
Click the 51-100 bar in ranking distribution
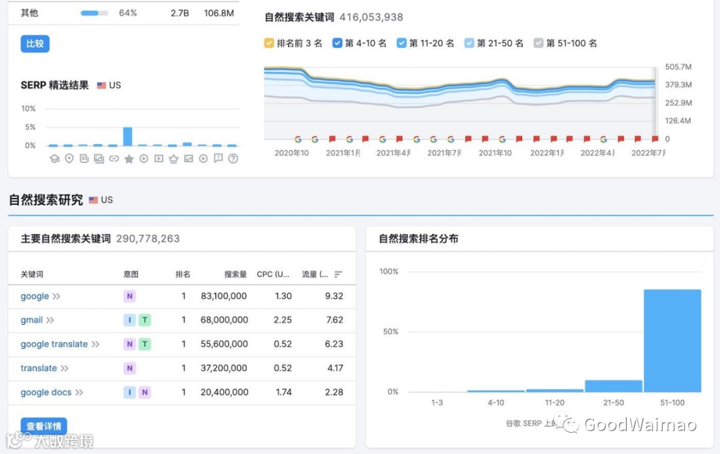(x=672, y=341)
